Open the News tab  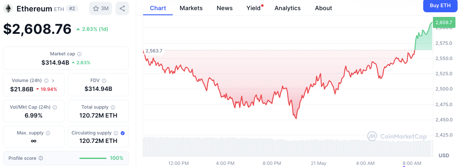pyautogui.click(x=225, y=8)
